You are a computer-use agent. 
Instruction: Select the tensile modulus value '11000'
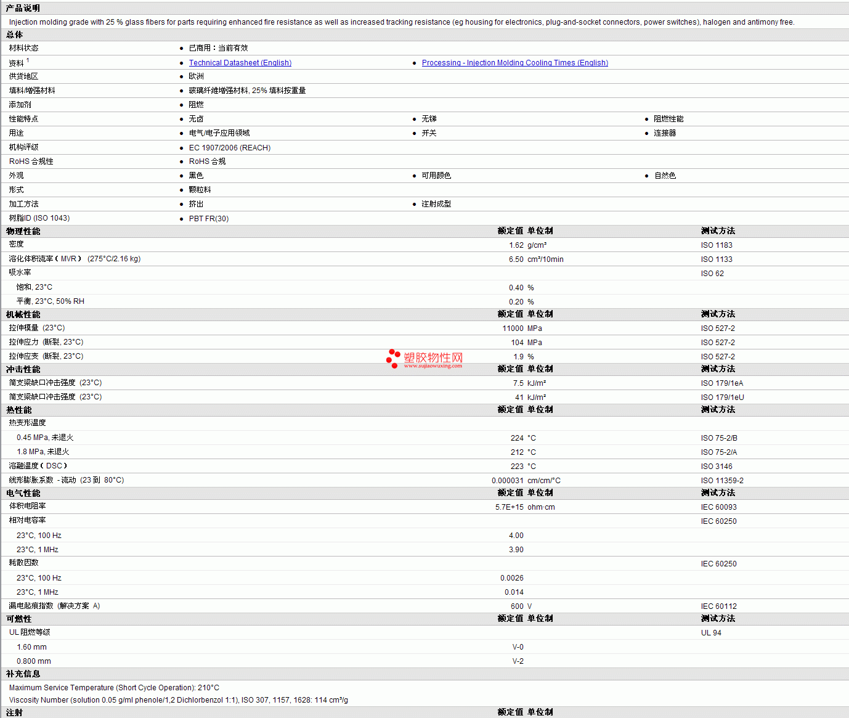[x=513, y=328]
